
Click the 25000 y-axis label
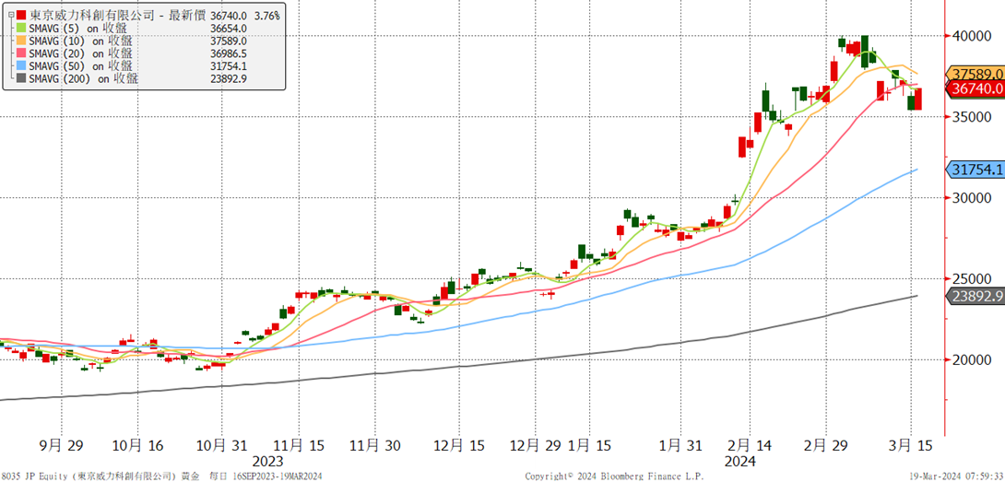974,279
